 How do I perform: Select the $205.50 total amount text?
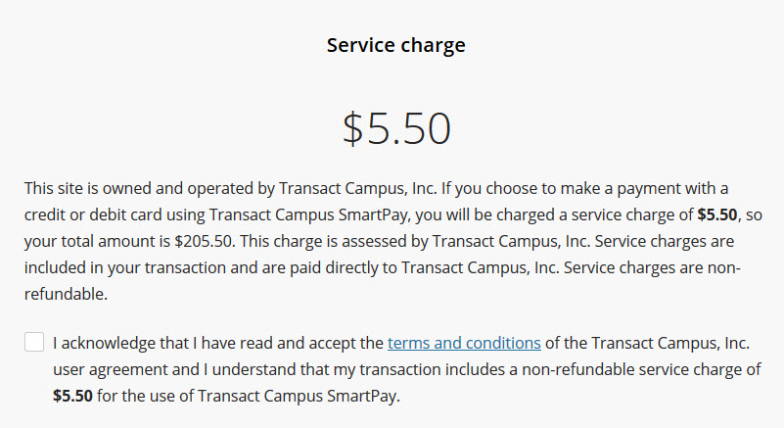204,241
